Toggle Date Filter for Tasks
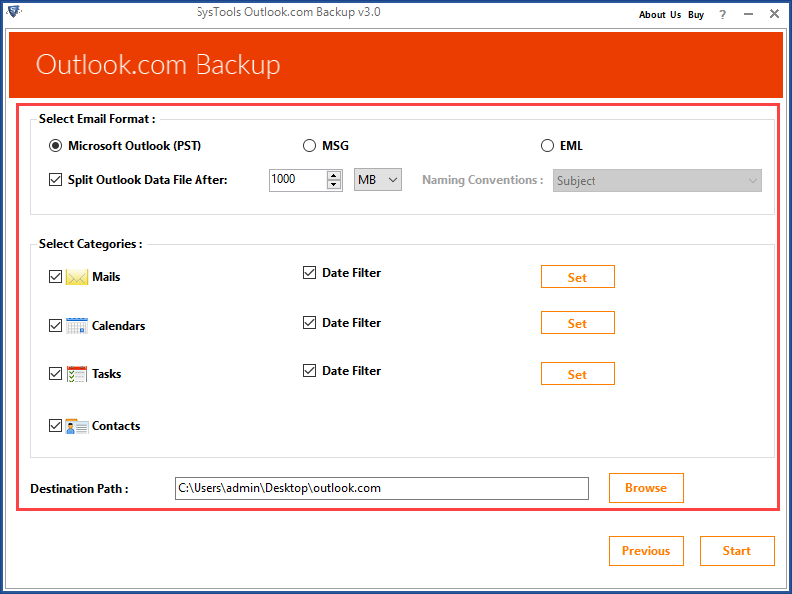 309,371
